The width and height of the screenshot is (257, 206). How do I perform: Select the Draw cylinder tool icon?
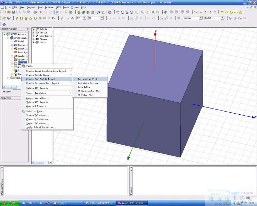pyautogui.click(x=22, y=18)
